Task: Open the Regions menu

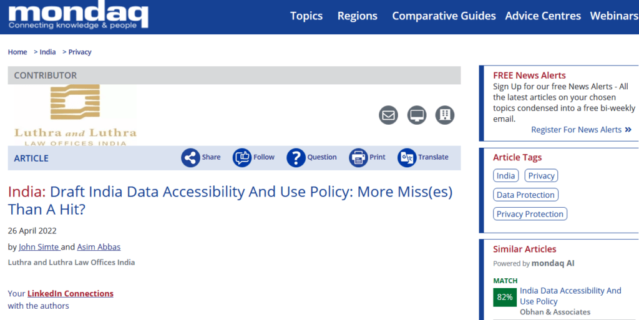Action: coord(358,16)
